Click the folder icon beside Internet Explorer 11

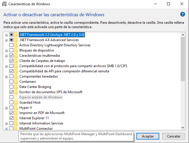(16, 118)
